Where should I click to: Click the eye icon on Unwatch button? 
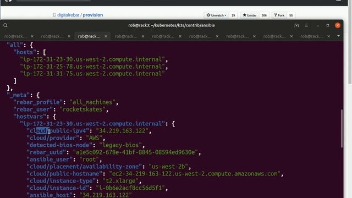pos(208,15)
